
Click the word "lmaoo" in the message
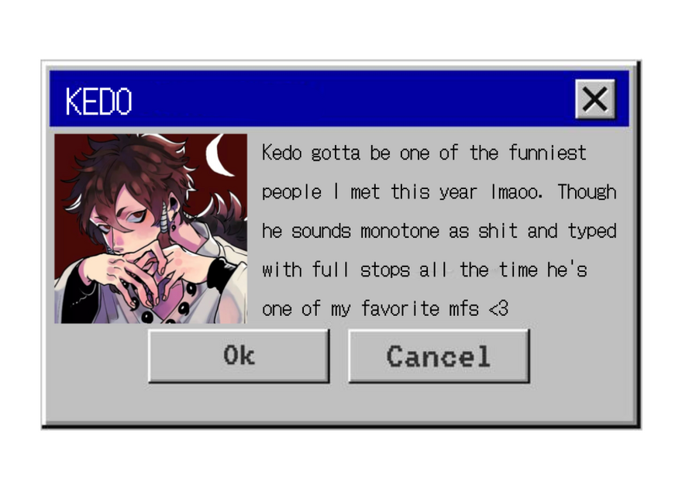[514, 192]
